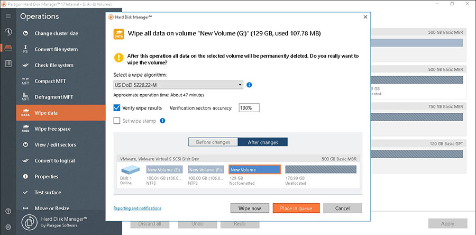Click "Approximate operation time: About 47 minutes" text

click(159, 95)
